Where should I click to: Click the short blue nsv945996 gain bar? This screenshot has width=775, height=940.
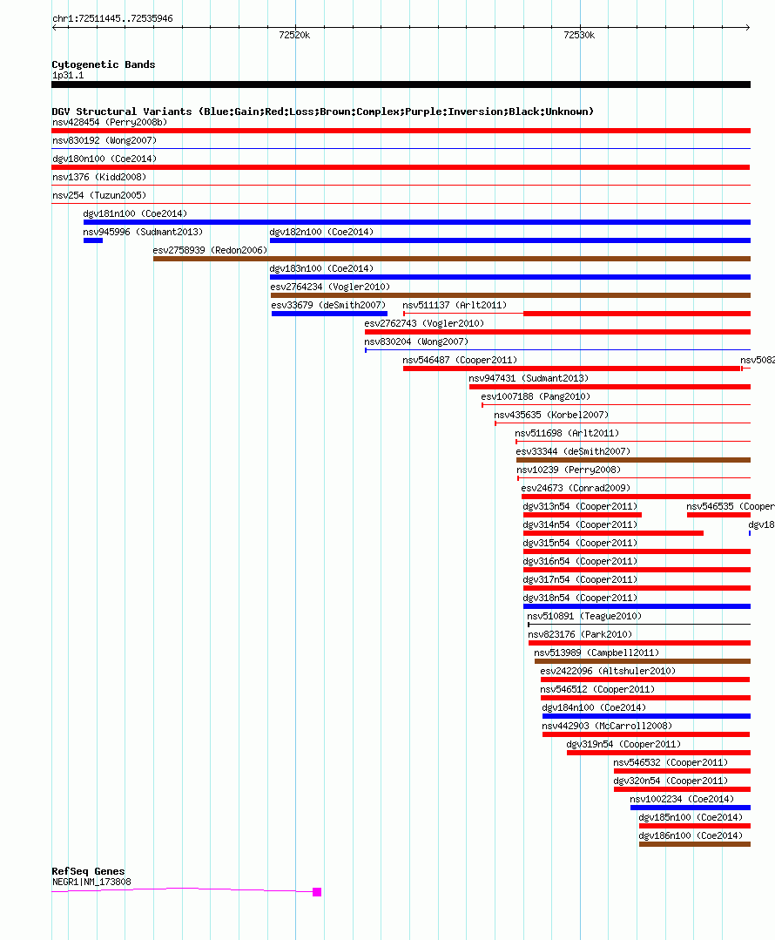point(93,240)
